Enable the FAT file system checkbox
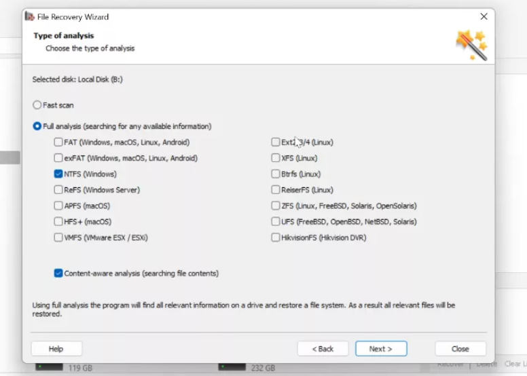 click(x=58, y=142)
